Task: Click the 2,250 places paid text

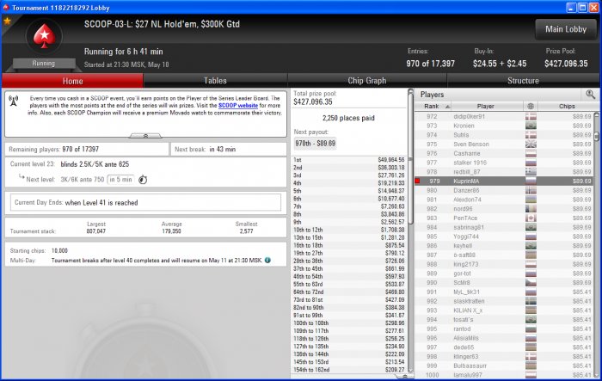Action: click(x=348, y=118)
